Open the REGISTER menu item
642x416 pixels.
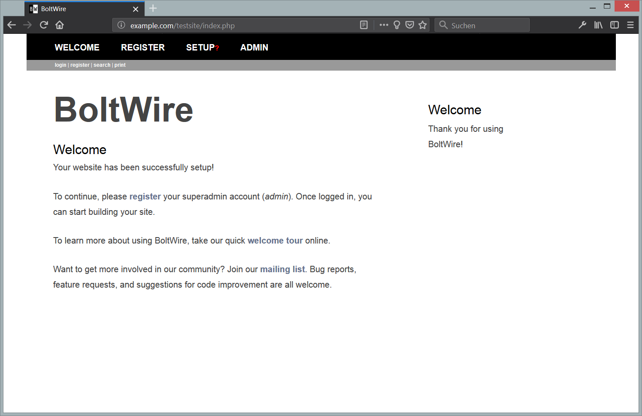pos(143,48)
